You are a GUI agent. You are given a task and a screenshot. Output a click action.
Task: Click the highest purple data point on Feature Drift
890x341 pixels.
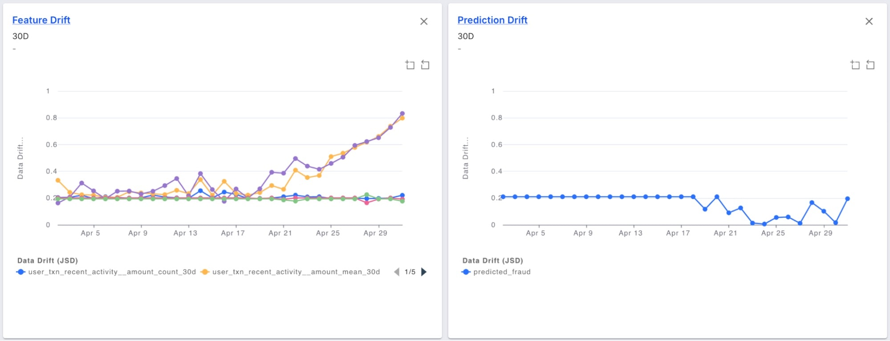click(402, 114)
